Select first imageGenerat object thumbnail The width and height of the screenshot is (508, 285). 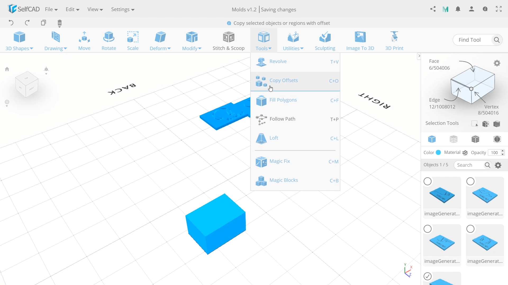click(442, 195)
